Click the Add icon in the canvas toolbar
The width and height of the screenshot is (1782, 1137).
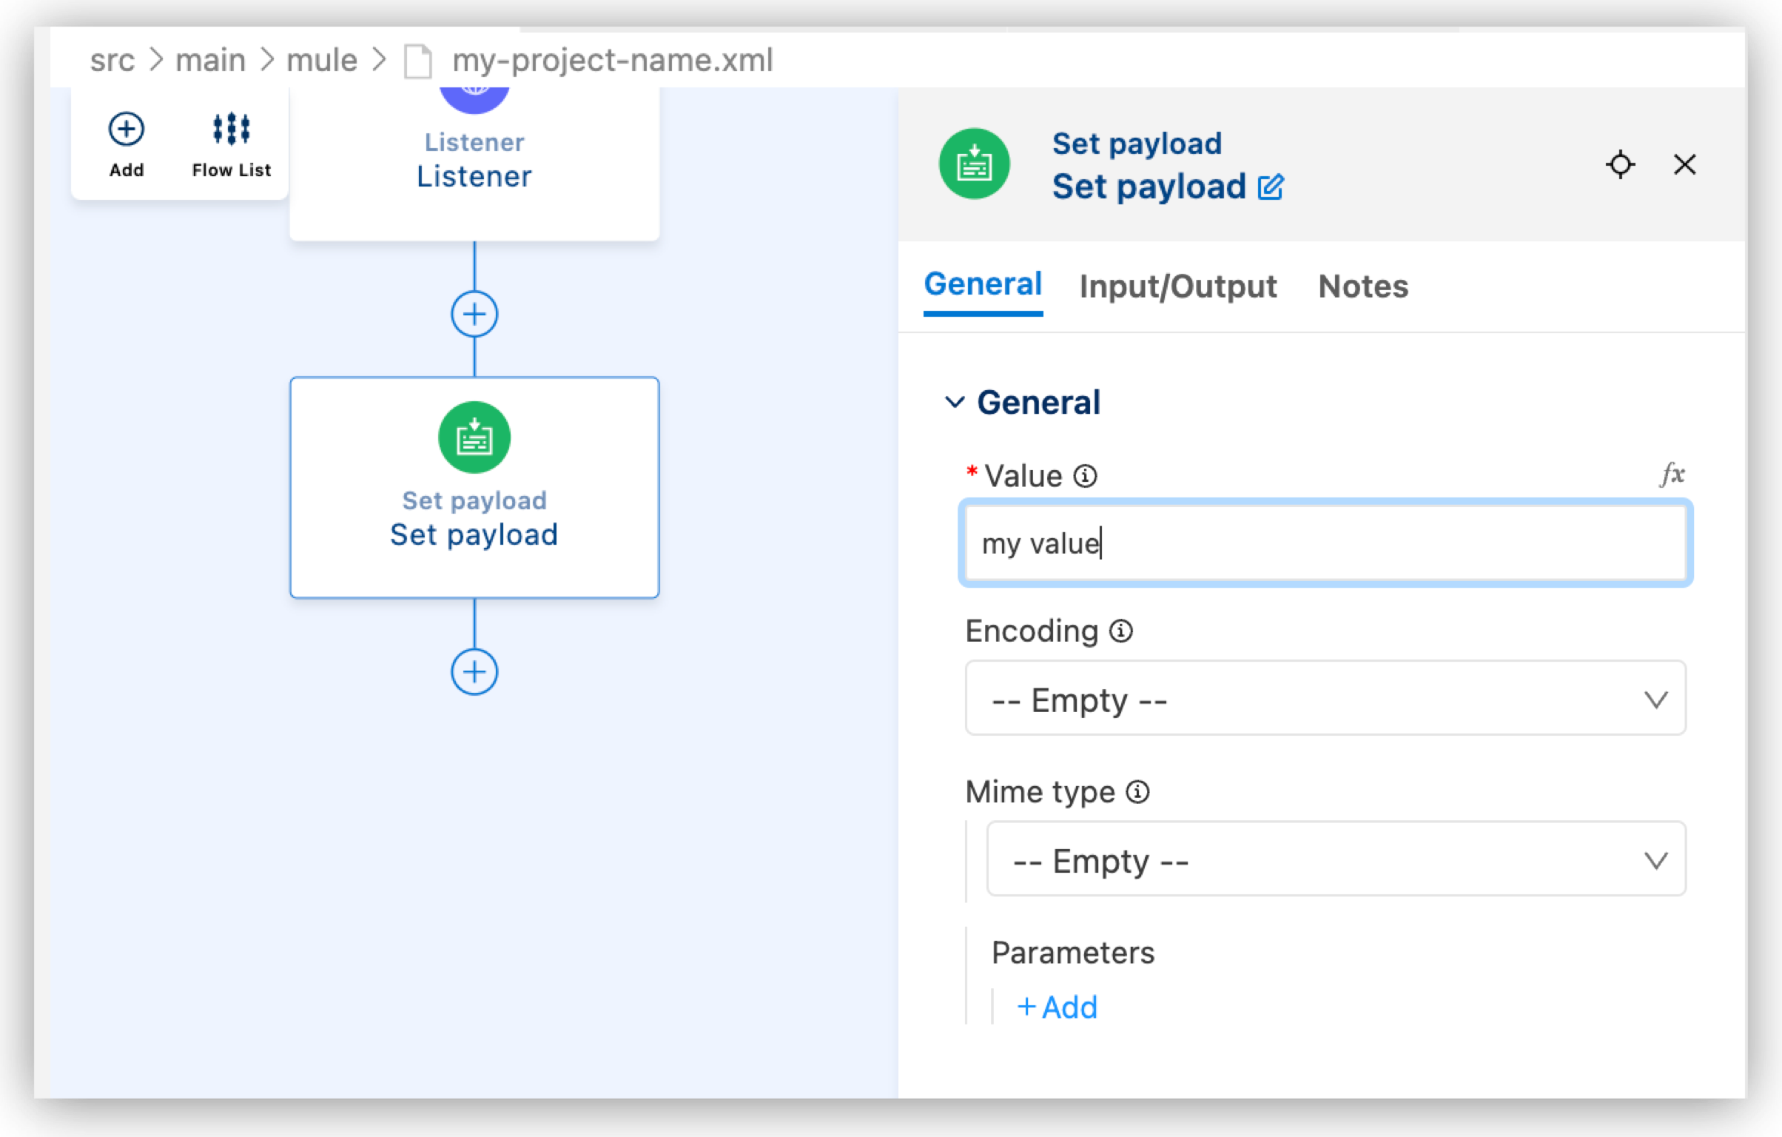[126, 130]
